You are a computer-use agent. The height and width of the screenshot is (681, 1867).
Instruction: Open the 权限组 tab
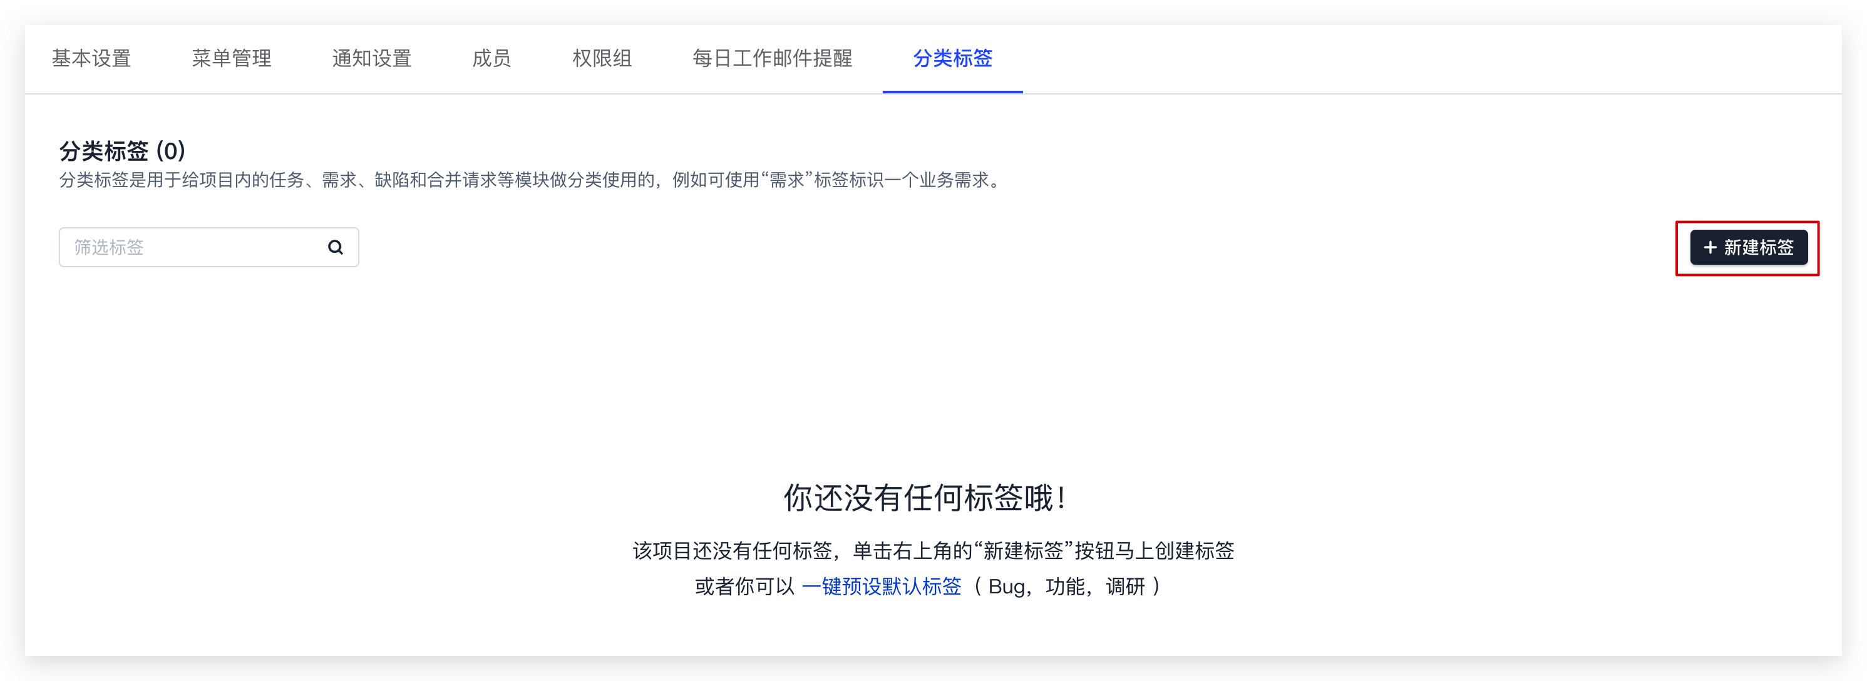point(602,58)
